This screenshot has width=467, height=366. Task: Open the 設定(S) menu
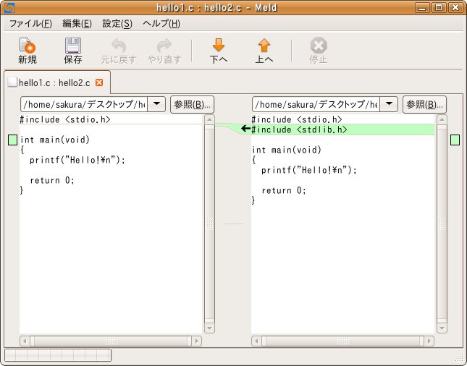(x=117, y=23)
